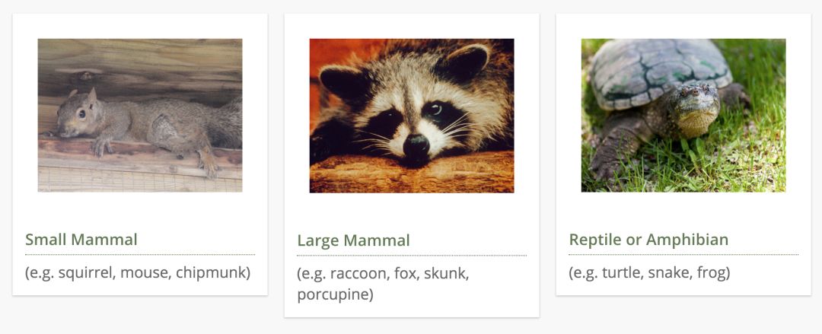Viewport: 822px width, 334px height.
Task: Click the "raccoon, fox, skunk" description line
Action: 383,273
